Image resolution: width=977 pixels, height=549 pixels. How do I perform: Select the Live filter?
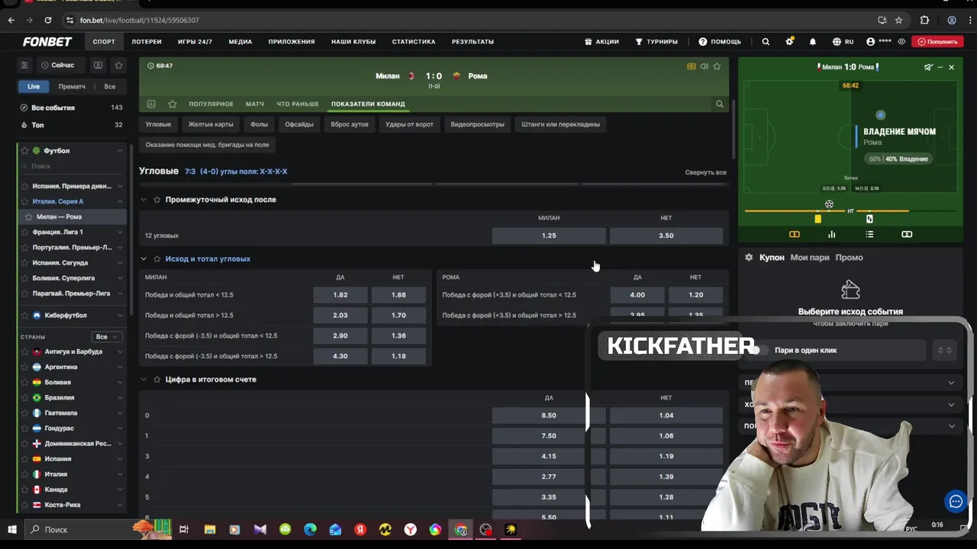(x=34, y=86)
